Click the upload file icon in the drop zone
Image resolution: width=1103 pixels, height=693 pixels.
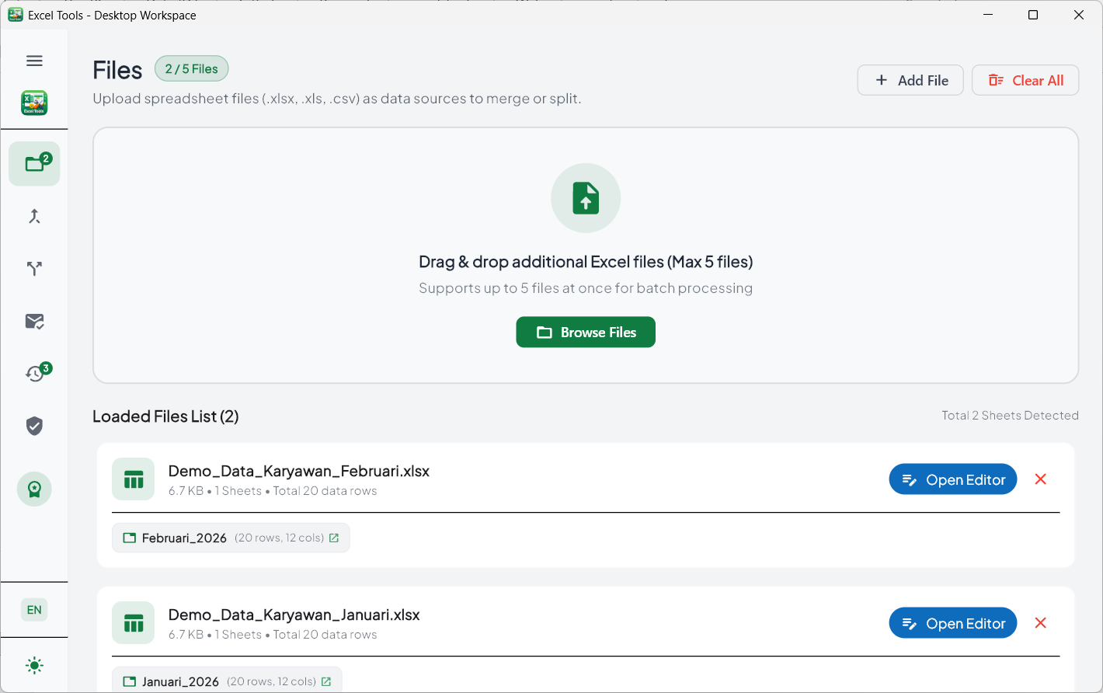pyautogui.click(x=586, y=198)
